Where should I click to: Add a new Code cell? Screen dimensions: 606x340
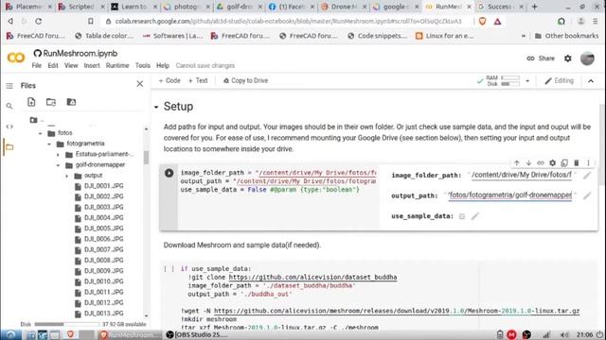click(x=169, y=80)
